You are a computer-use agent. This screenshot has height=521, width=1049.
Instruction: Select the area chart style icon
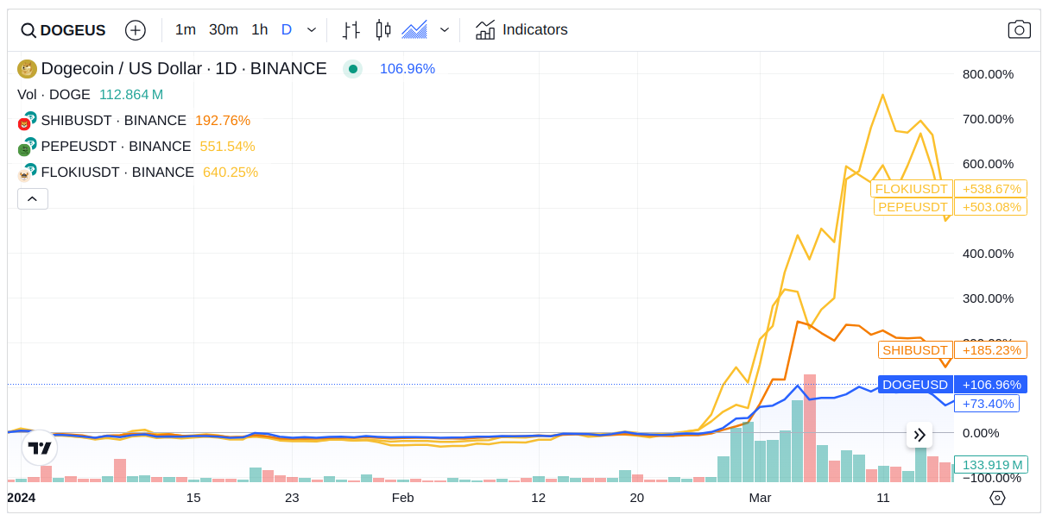(x=414, y=30)
